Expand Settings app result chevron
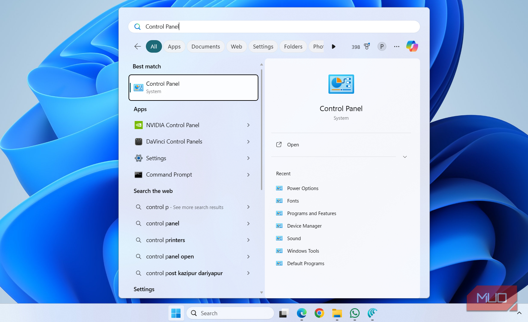 point(248,158)
